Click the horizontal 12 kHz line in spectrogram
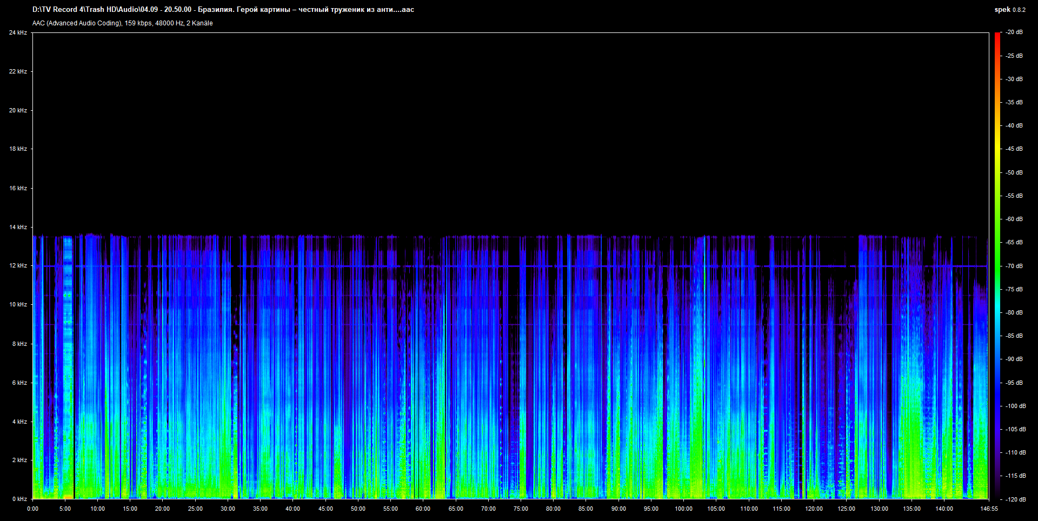Image resolution: width=1038 pixels, height=521 pixels. [510, 266]
